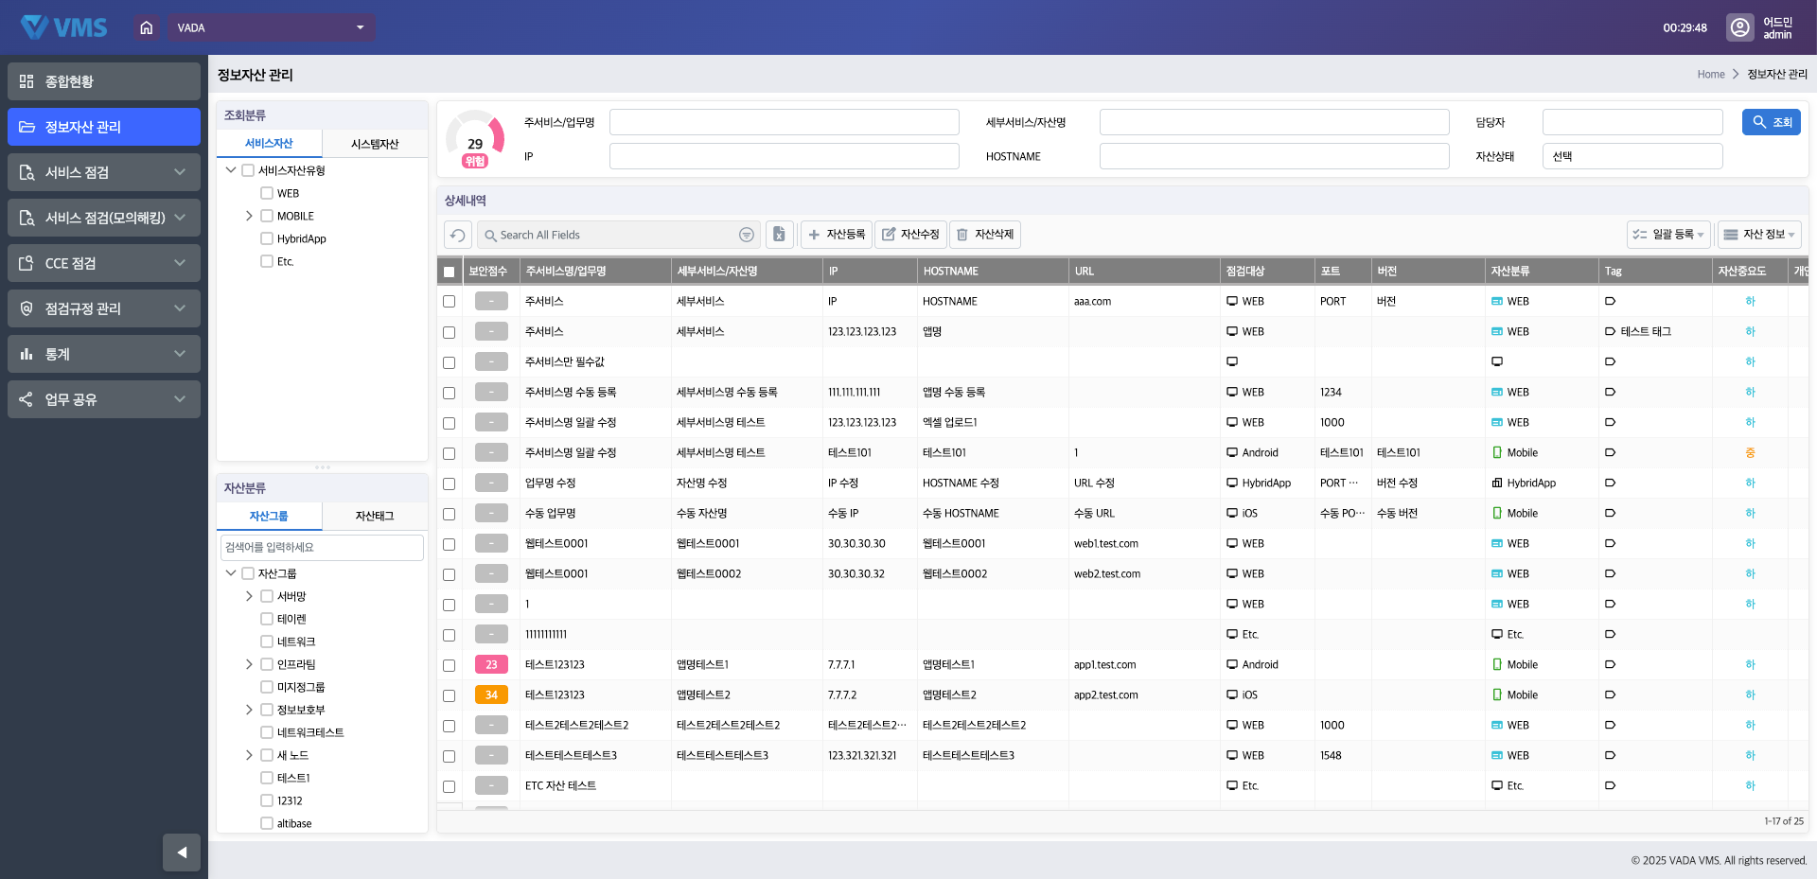Open the 자산 정보 column menu button
Screen dimensions: 1817x879
pos(1759,235)
